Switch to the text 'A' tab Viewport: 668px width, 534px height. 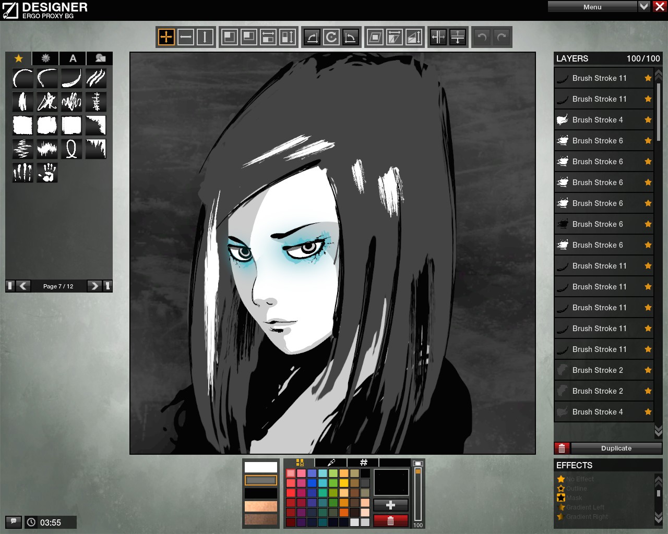(x=73, y=58)
